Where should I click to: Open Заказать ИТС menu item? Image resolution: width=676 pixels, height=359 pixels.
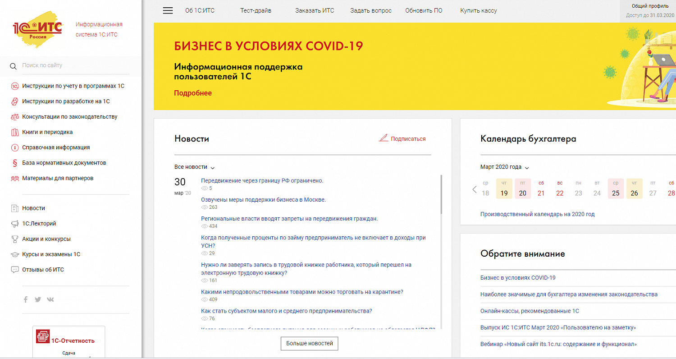point(315,10)
